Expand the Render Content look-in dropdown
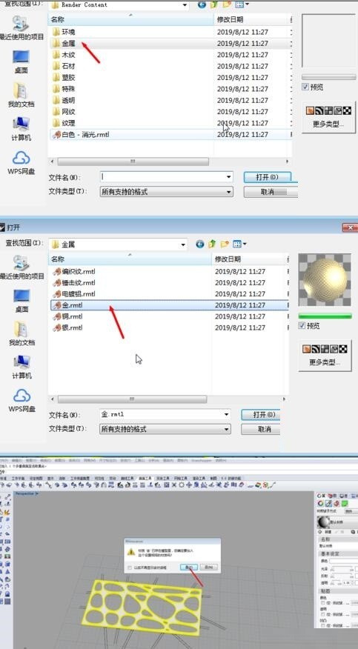The height and width of the screenshot is (649, 358). coord(185,5)
